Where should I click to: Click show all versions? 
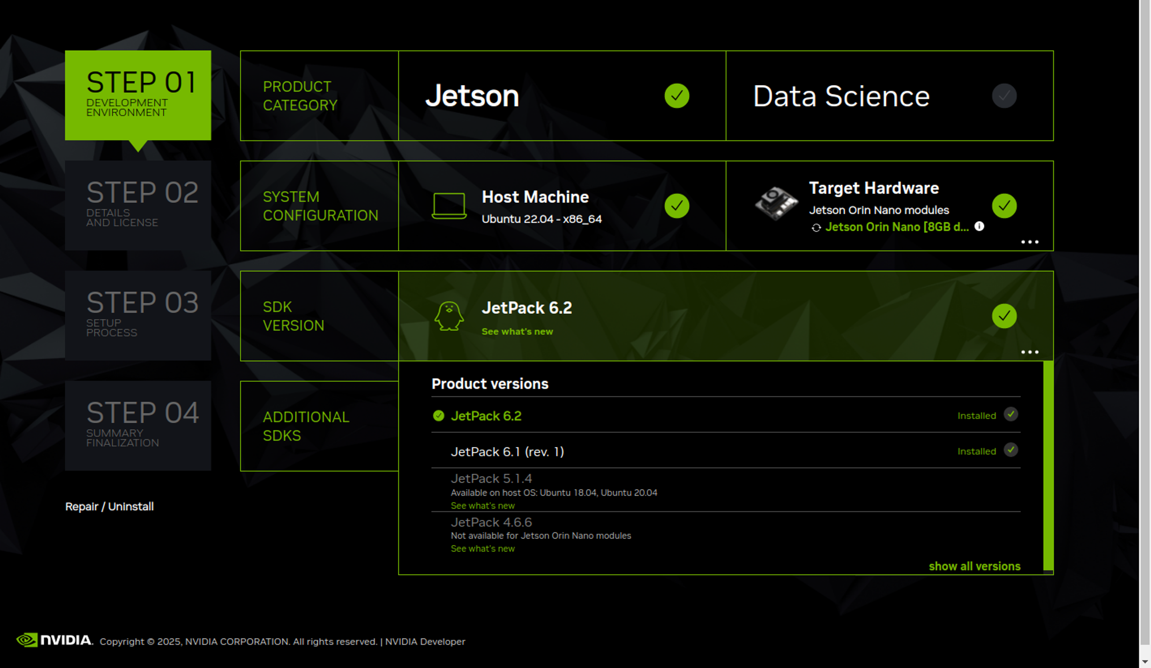click(974, 566)
